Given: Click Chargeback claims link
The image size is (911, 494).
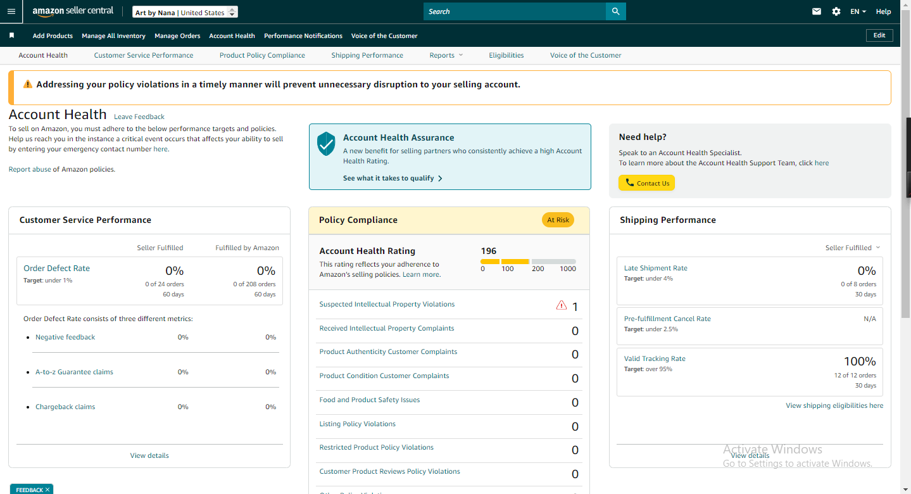Looking at the screenshot, I should coord(65,407).
